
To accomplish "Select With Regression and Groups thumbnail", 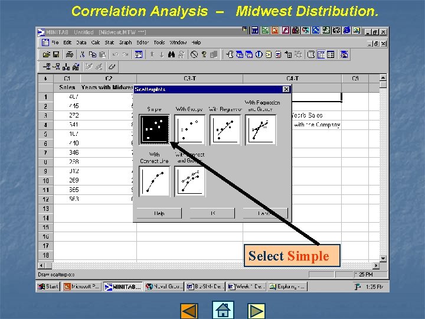I will point(260,129).
